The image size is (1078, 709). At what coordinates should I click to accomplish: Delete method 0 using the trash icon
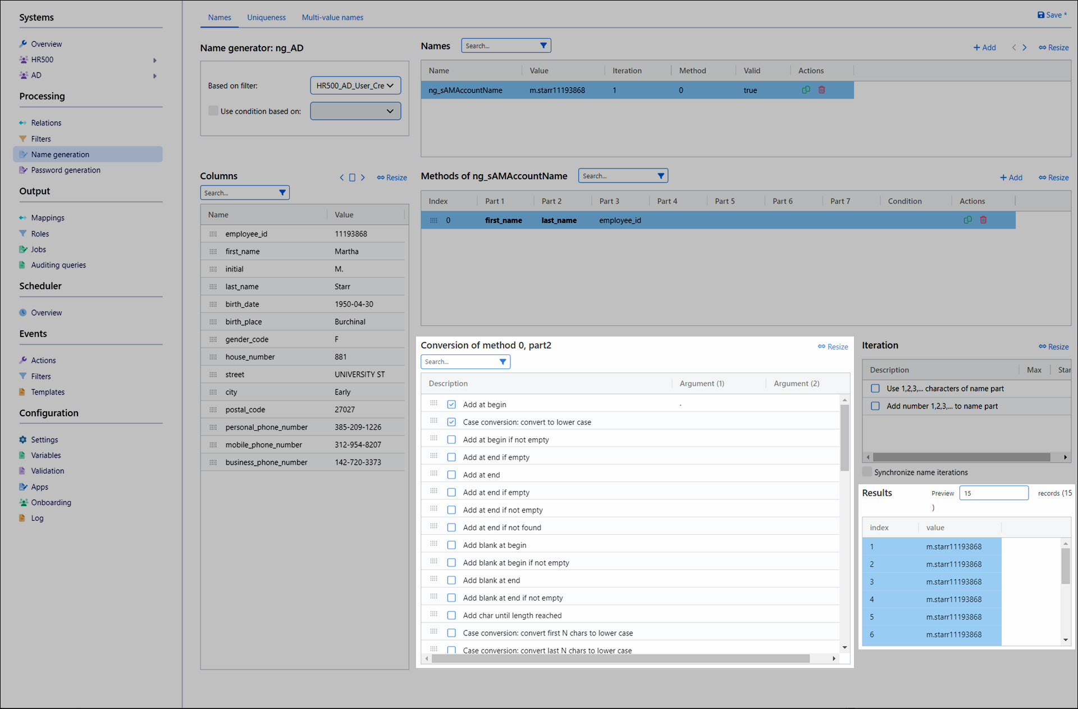click(983, 220)
